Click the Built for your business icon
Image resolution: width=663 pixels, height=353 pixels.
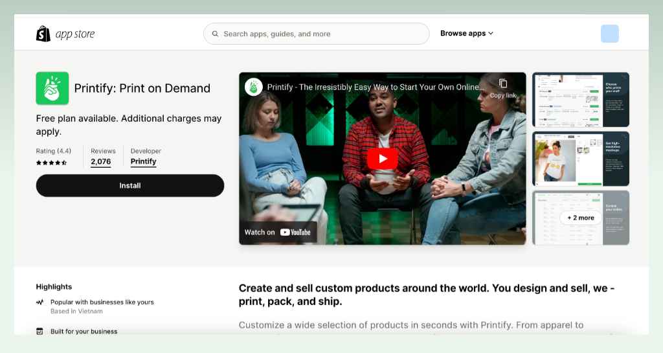coord(39,331)
